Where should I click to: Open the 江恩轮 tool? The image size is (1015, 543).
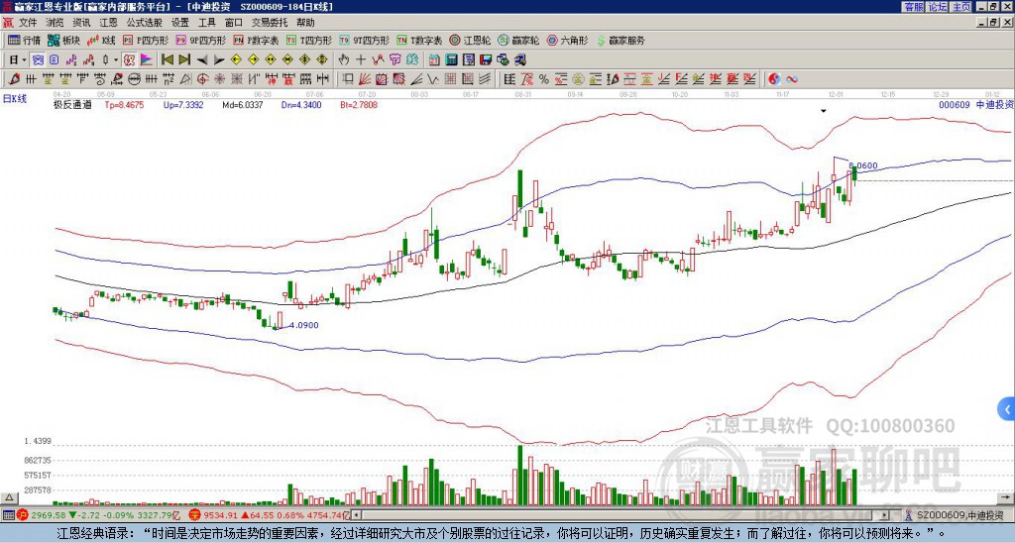coord(471,40)
